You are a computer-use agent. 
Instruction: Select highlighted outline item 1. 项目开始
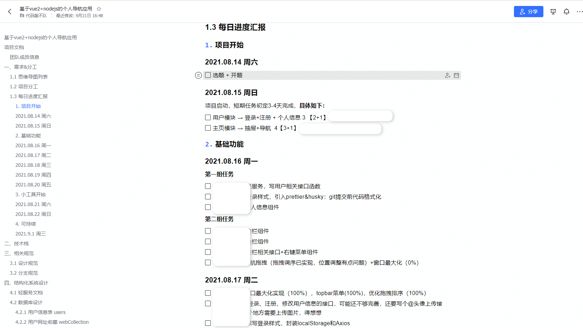[28, 106]
